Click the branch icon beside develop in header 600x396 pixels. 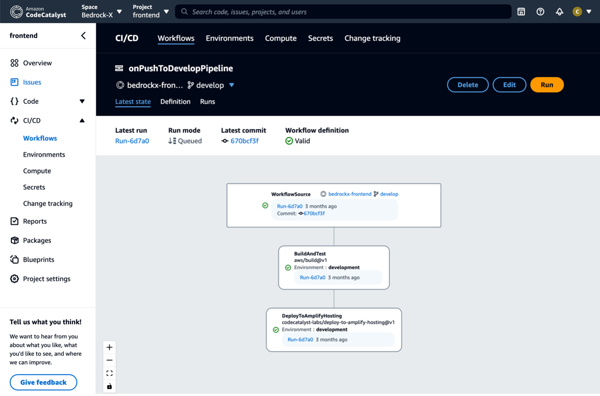coord(190,85)
